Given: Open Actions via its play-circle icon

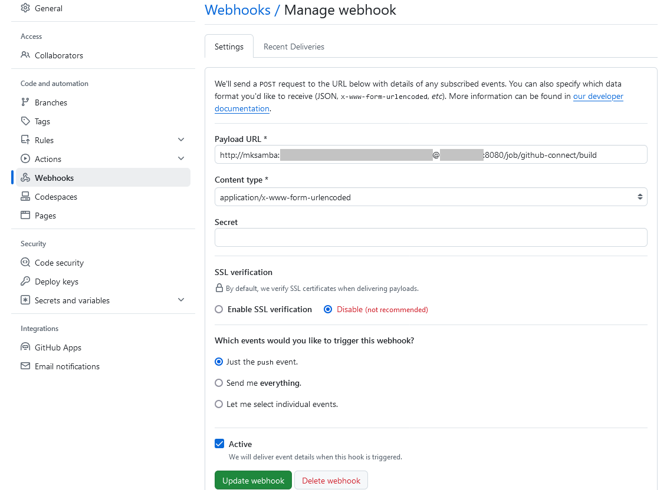Looking at the screenshot, I should tap(25, 158).
